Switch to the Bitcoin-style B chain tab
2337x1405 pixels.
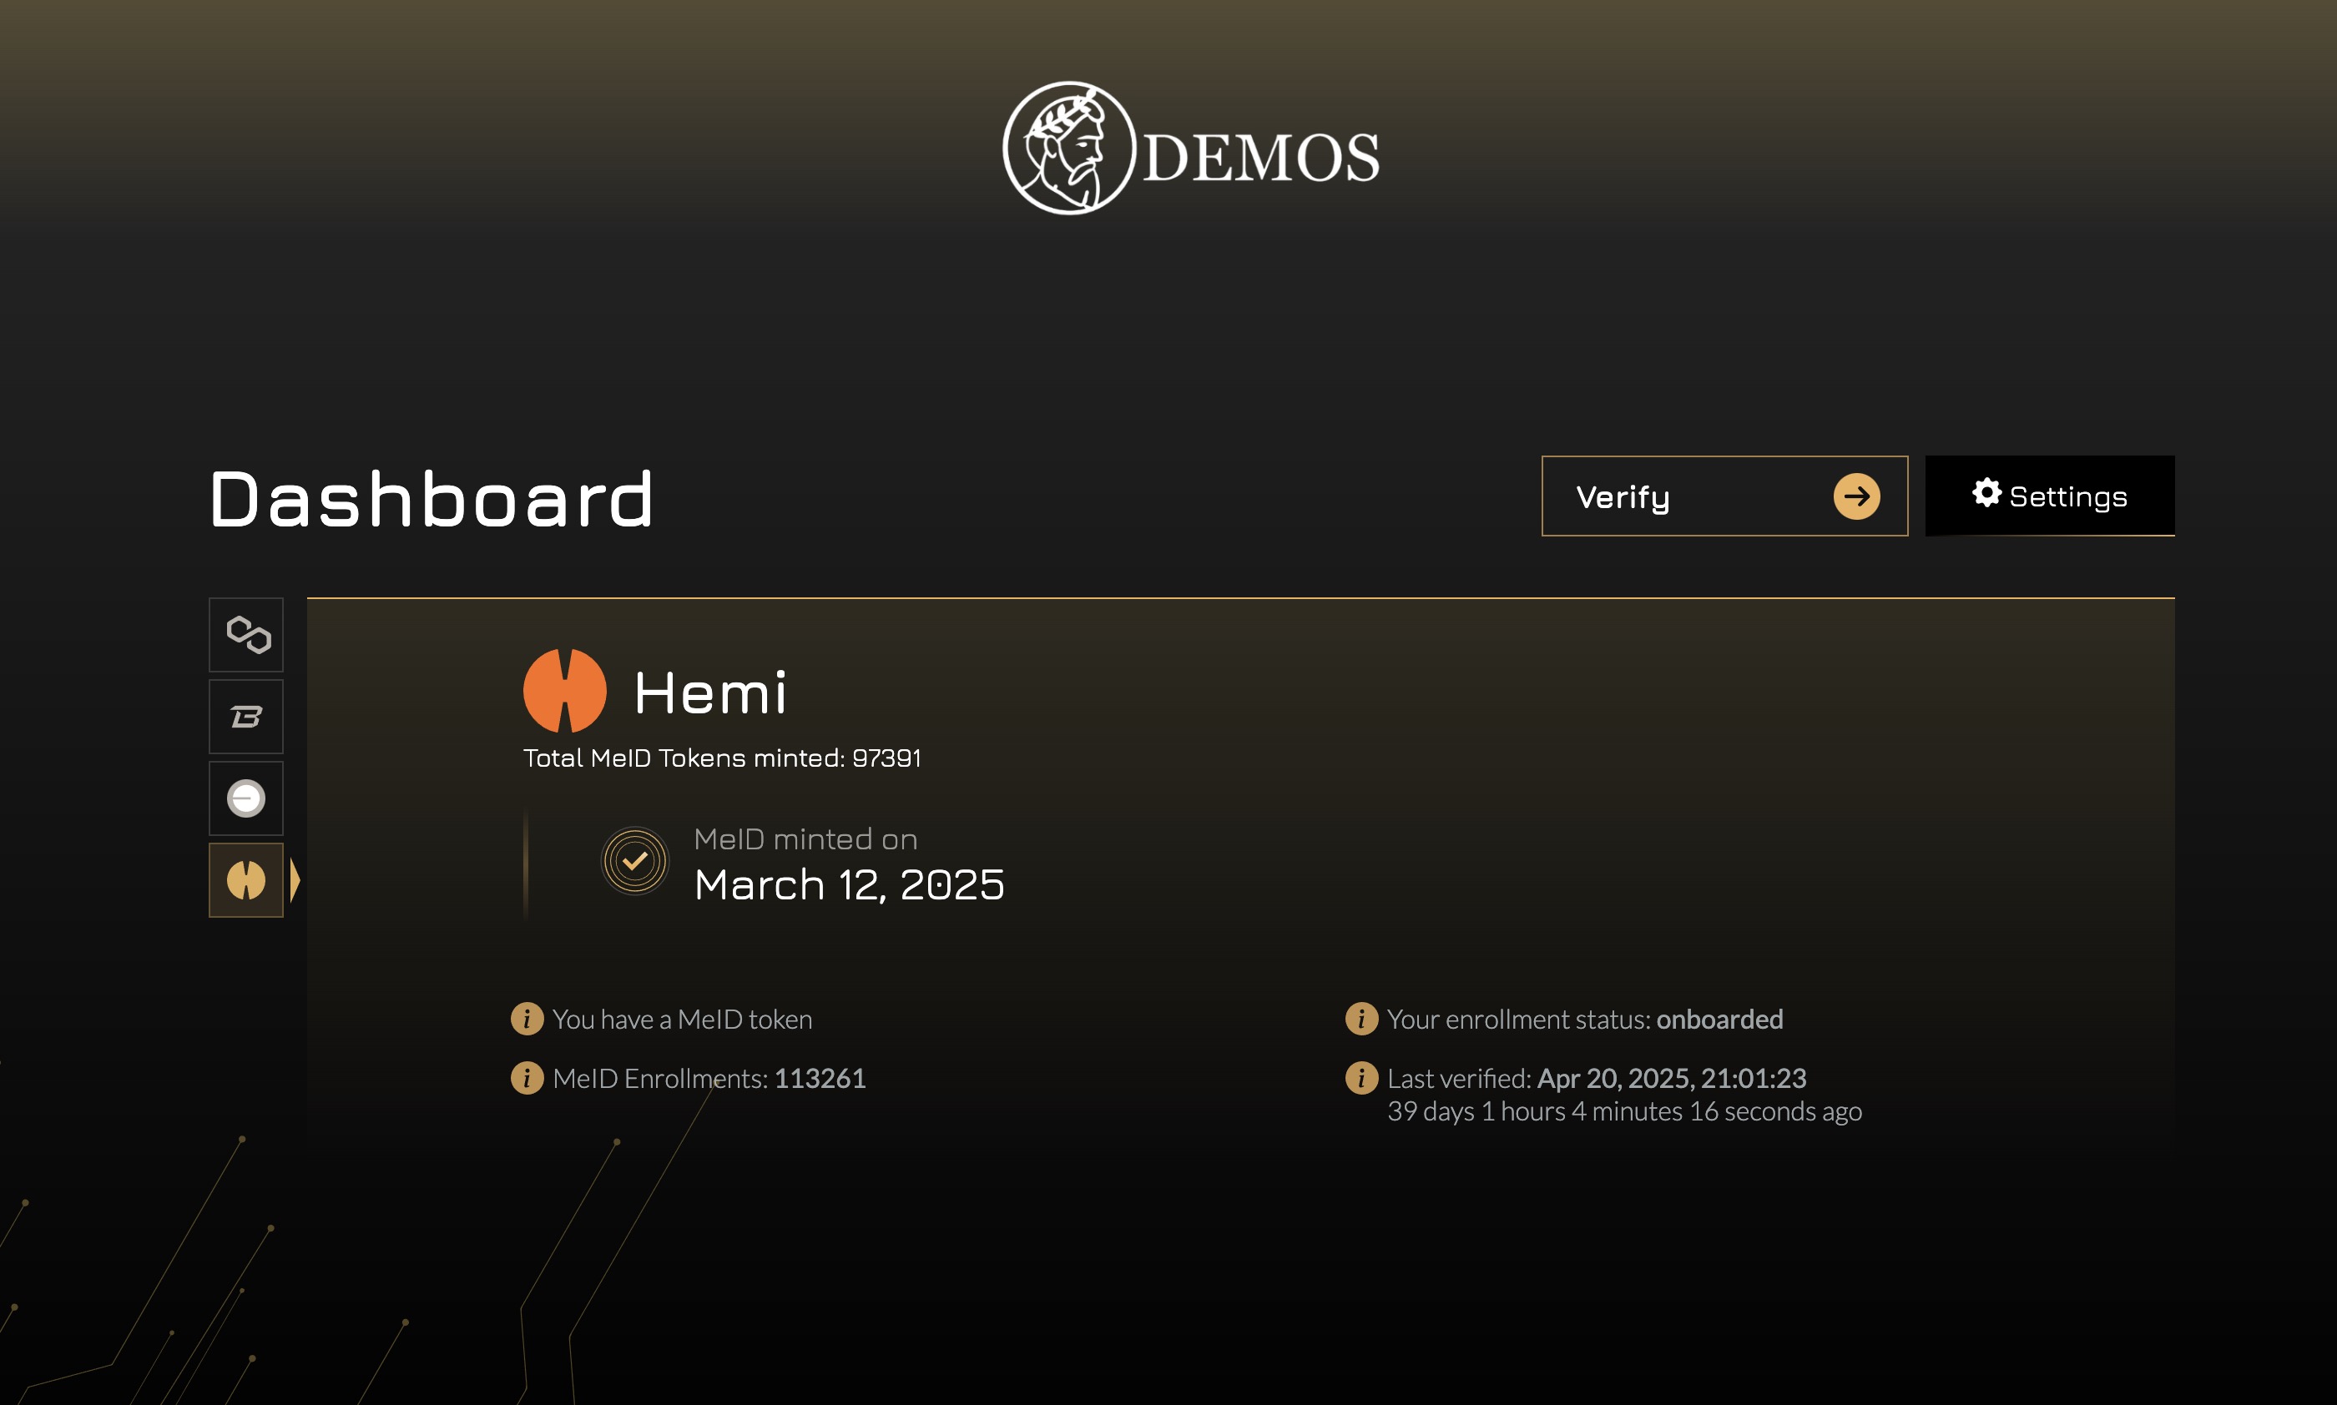[x=246, y=717]
